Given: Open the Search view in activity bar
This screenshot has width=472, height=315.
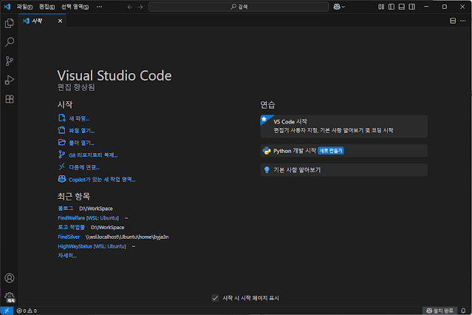Looking at the screenshot, I should click(10, 42).
